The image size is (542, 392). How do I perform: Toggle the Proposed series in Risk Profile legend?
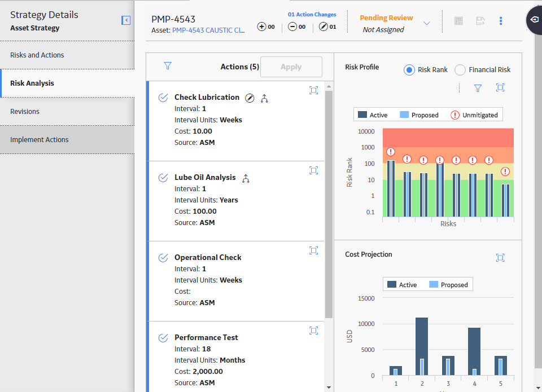click(x=419, y=115)
